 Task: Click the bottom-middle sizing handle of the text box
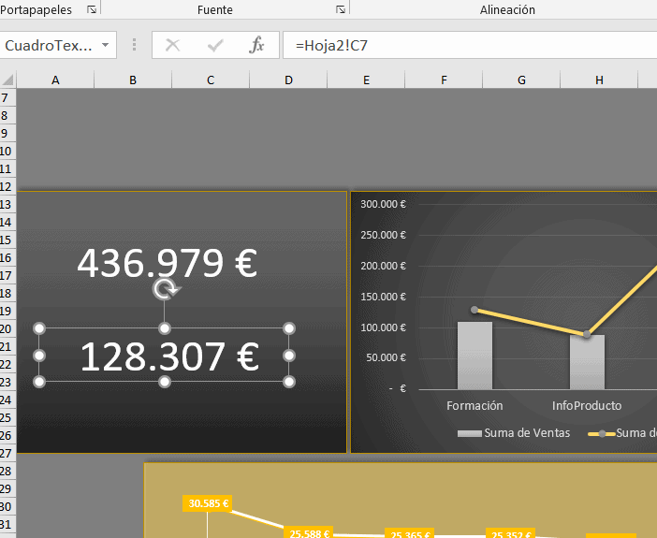165,382
